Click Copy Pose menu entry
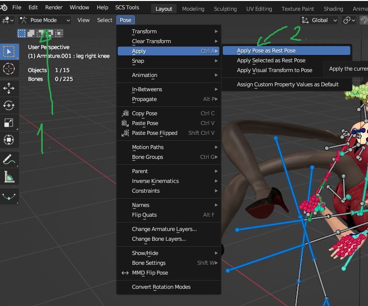 [x=168, y=113]
